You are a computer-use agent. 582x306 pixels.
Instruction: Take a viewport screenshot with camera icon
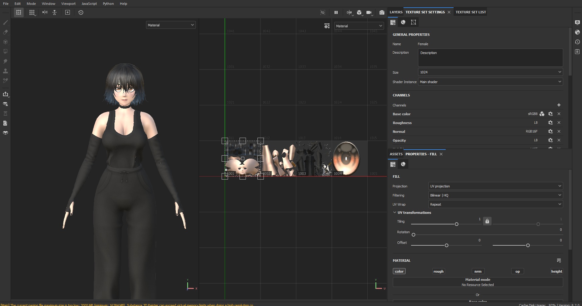382,12
